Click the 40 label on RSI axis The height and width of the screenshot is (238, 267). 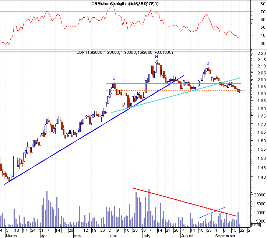[263, 35]
